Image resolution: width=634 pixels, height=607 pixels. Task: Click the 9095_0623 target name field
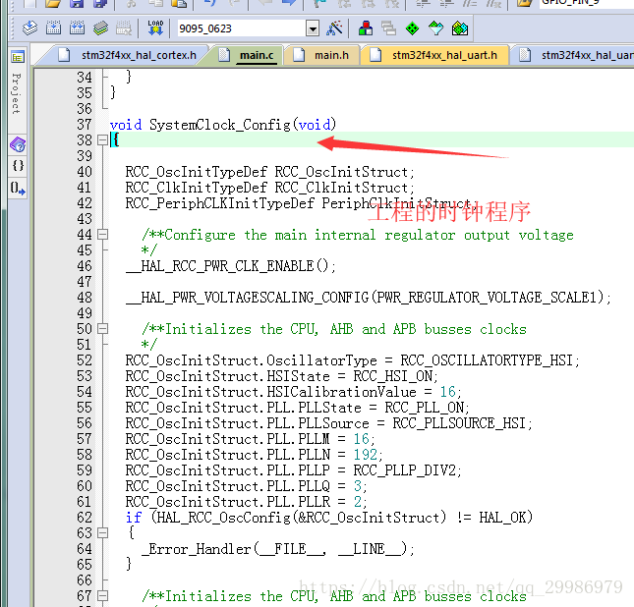tap(242, 28)
